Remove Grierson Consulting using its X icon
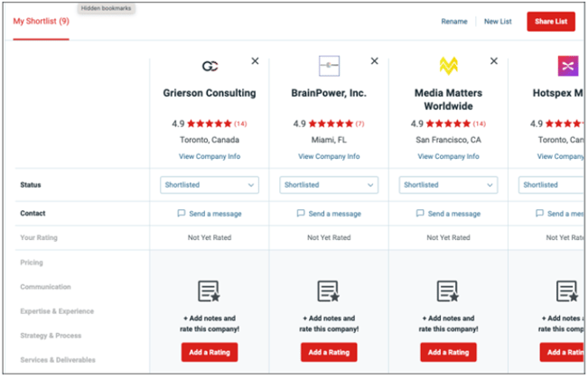588x378 pixels. 255,60
